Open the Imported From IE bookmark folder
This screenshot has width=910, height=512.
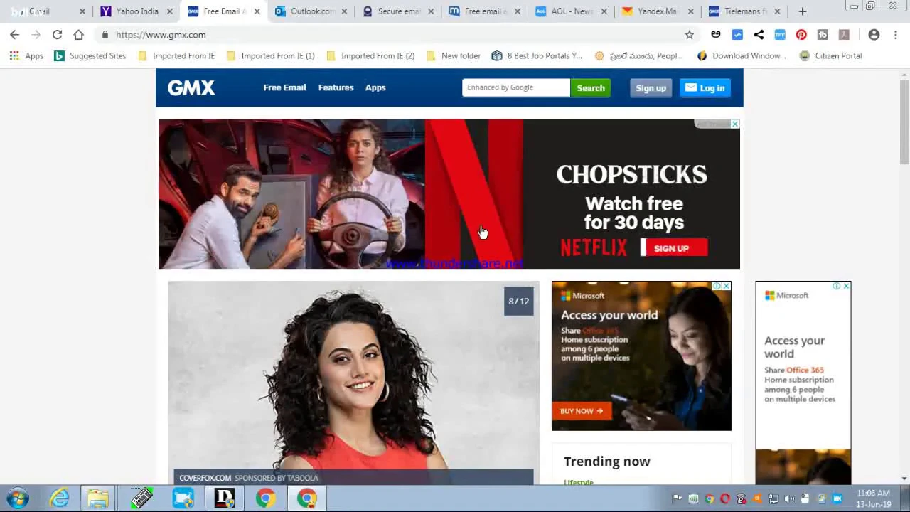coord(176,55)
